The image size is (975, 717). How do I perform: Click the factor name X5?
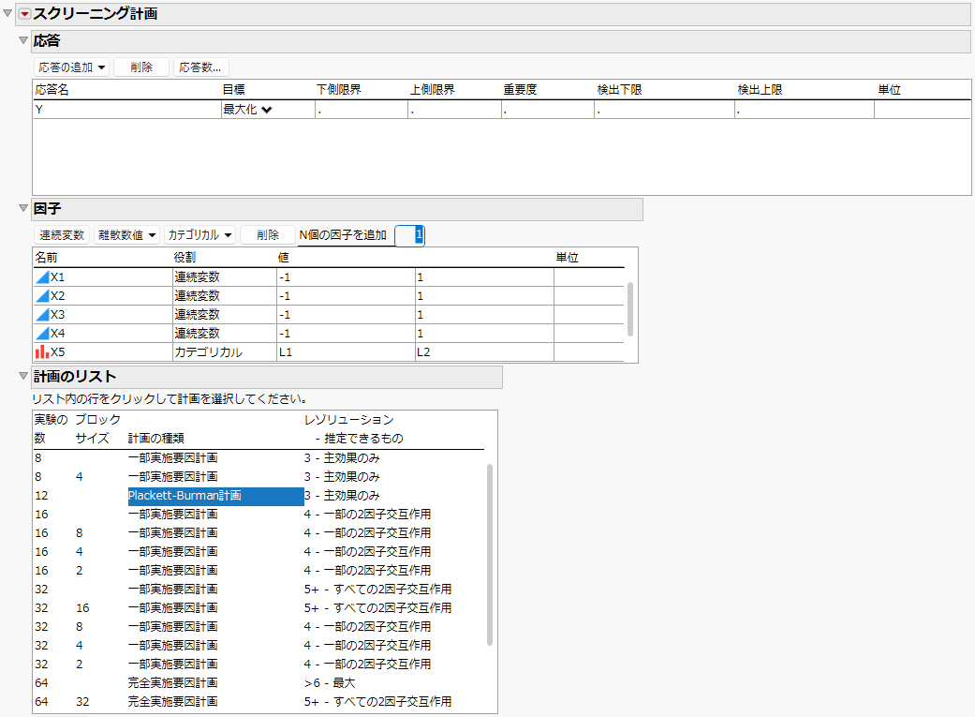(x=58, y=351)
